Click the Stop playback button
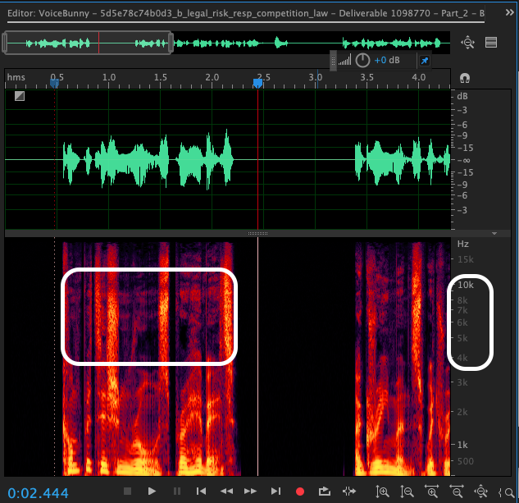Viewport: 519px width, 503px height. (x=127, y=491)
